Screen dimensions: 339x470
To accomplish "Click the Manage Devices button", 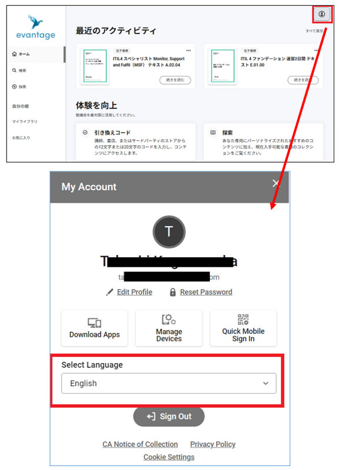I will tap(169, 328).
